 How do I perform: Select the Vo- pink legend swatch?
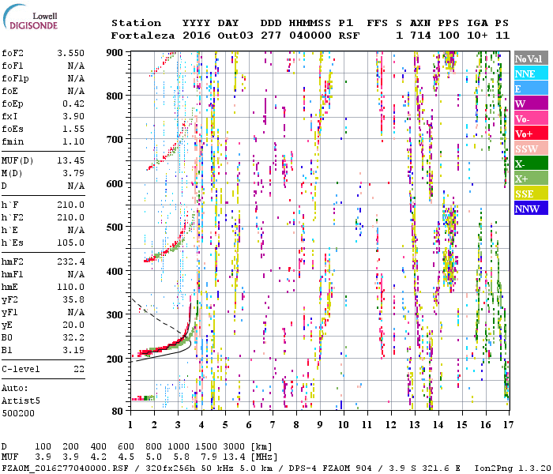[x=531, y=118]
